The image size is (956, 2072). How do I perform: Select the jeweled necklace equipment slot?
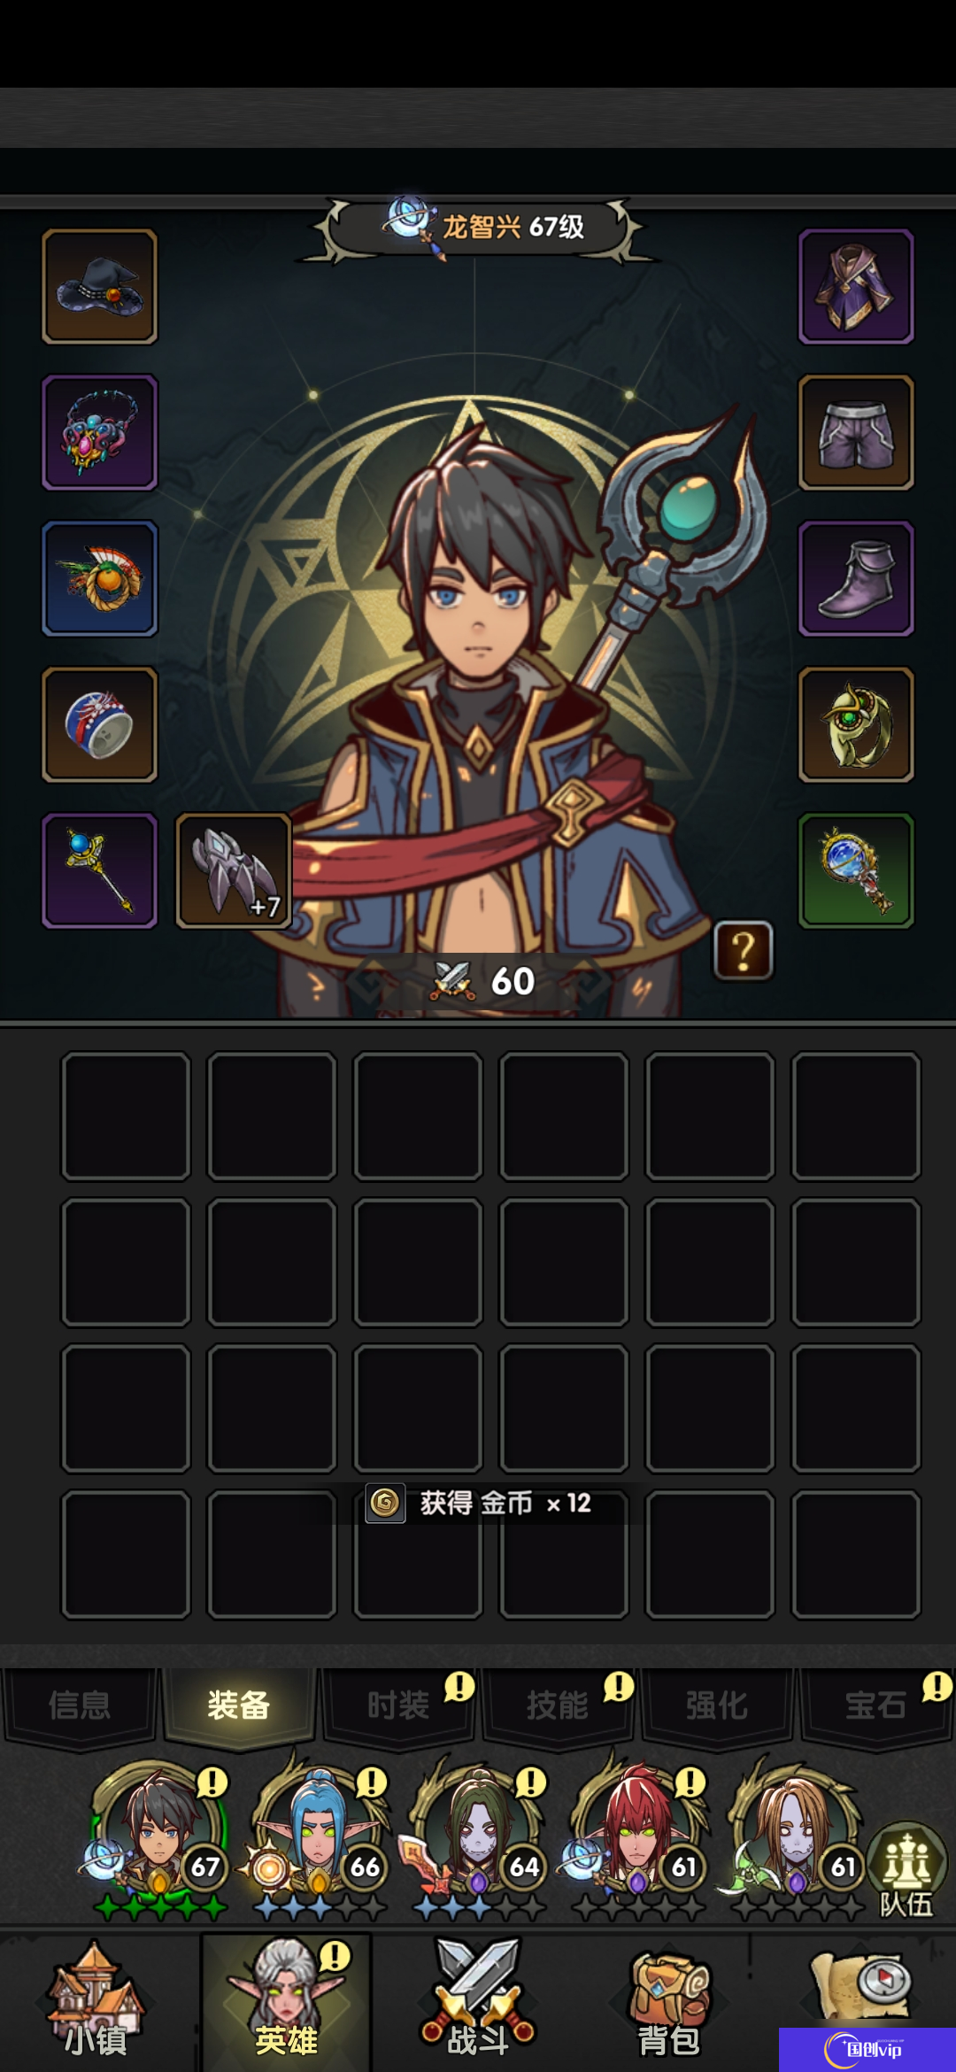click(100, 432)
